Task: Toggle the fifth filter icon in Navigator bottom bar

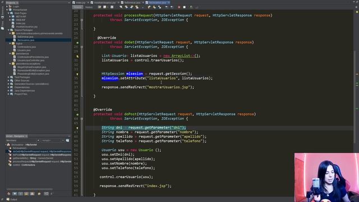Action: tap(32, 194)
